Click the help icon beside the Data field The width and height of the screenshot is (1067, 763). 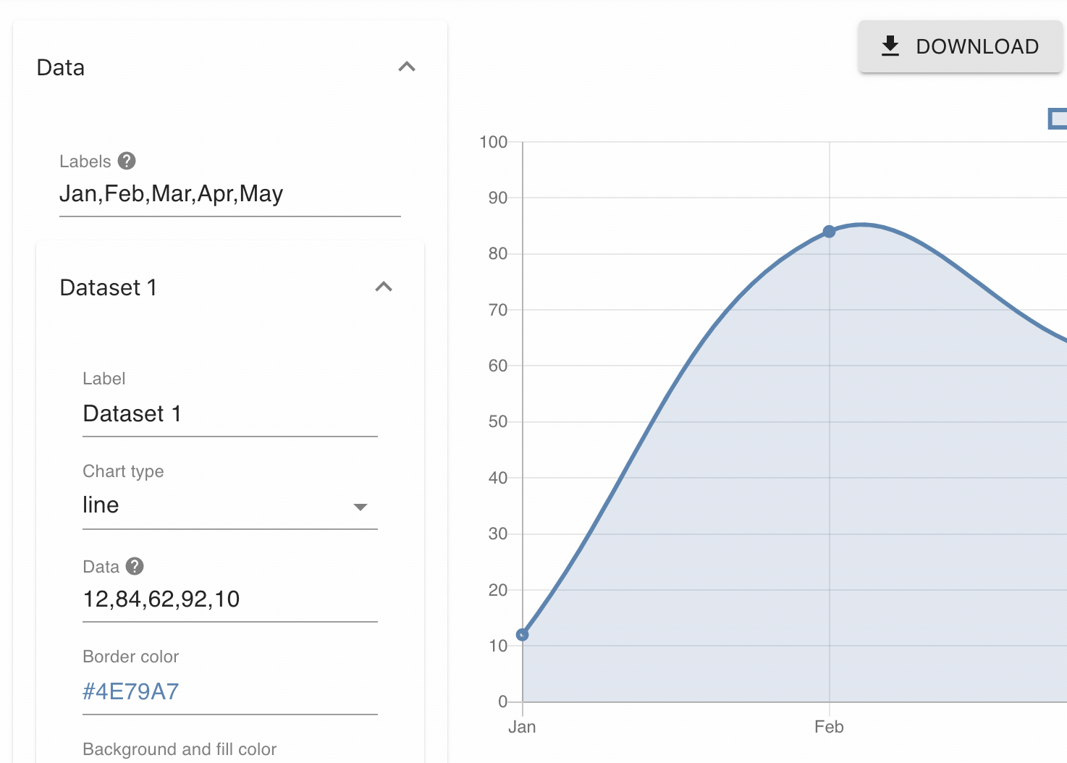pos(135,566)
